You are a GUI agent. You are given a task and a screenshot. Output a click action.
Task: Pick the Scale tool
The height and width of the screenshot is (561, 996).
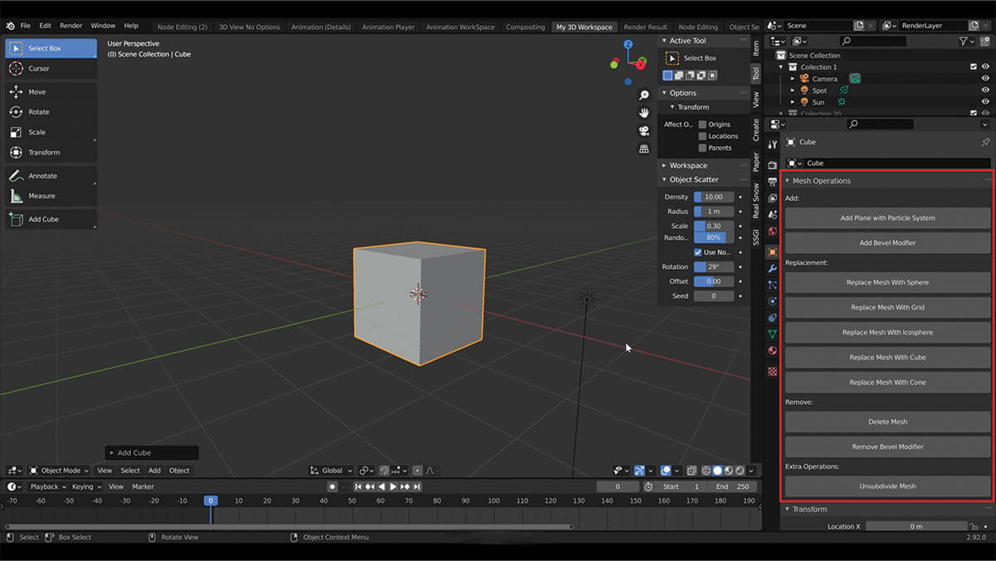[37, 133]
